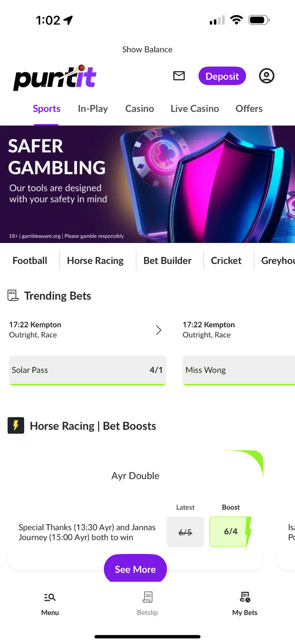Tap the Bet Boosts lightning icon
Viewport: 295px width, 644px height.
coord(16,426)
